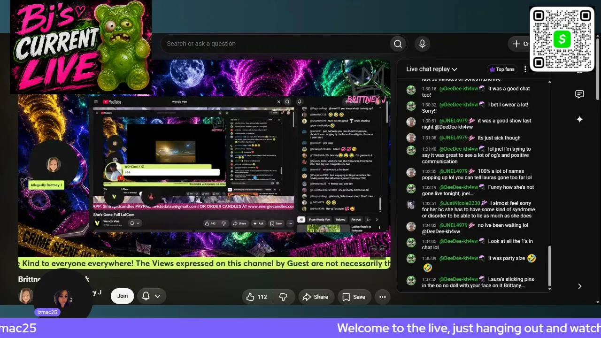Open the more actions ellipsis under the video

382,297
